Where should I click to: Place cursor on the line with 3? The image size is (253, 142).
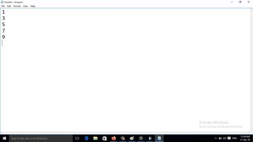[4, 18]
